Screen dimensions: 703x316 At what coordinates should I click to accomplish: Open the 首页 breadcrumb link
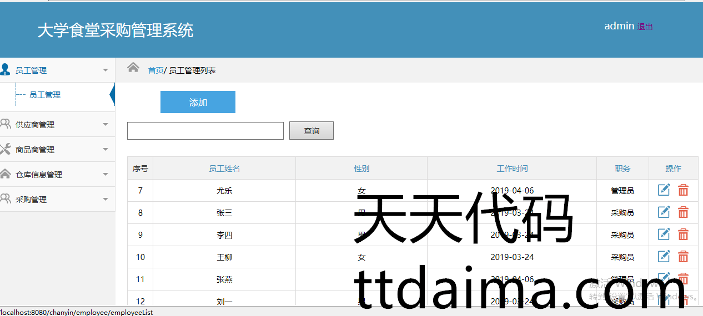coord(155,70)
